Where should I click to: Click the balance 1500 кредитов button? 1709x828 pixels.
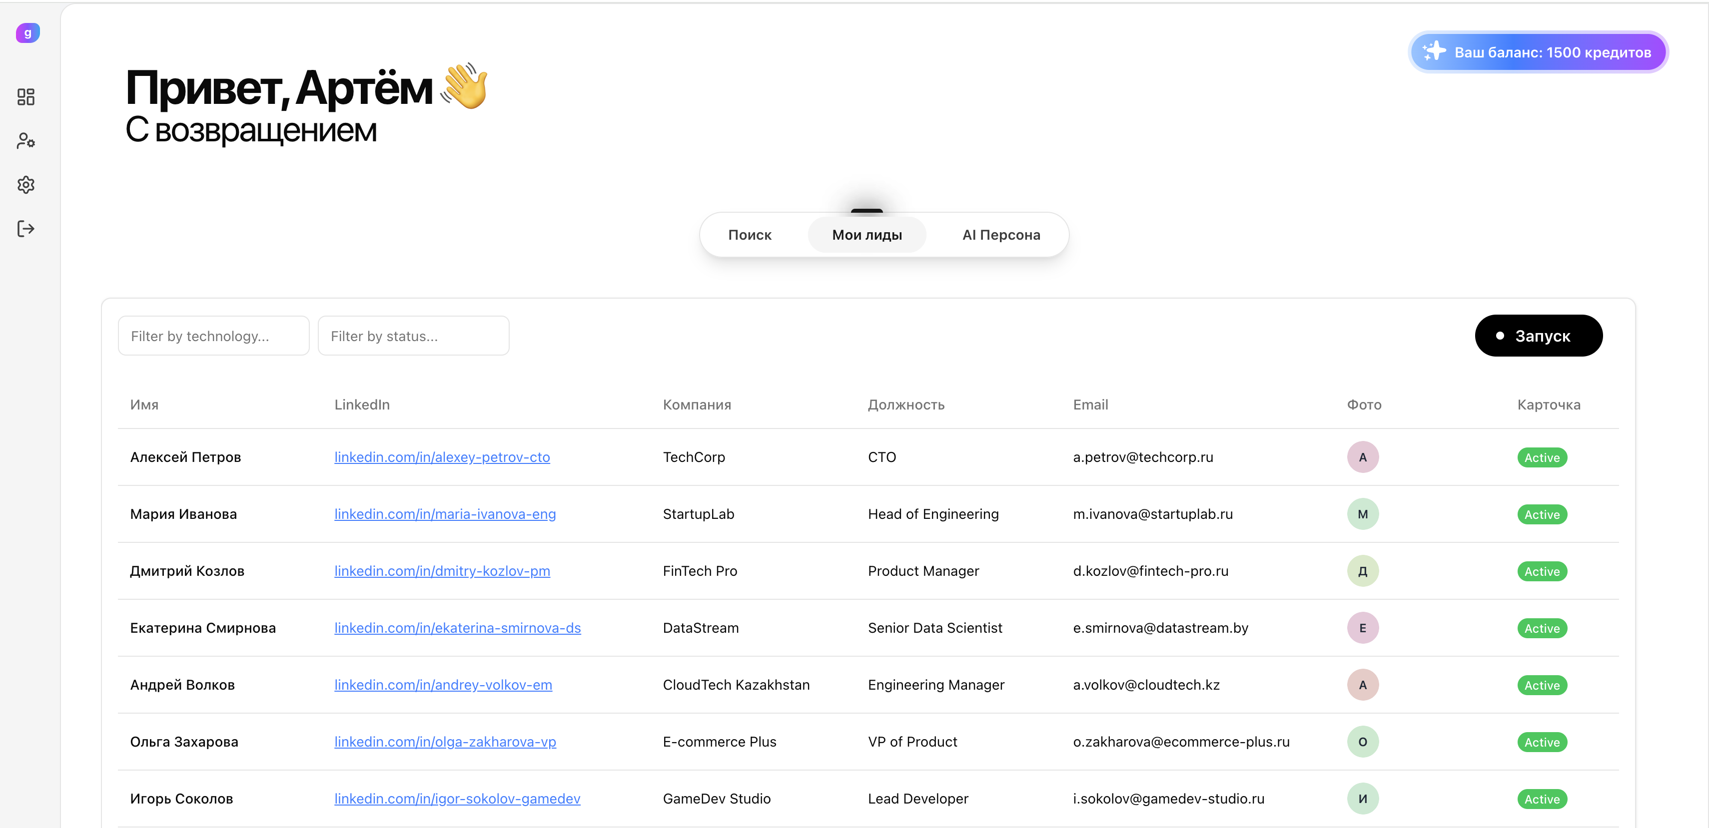tap(1538, 52)
